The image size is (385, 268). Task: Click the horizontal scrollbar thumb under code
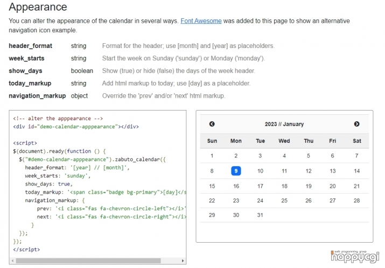tap(88, 260)
